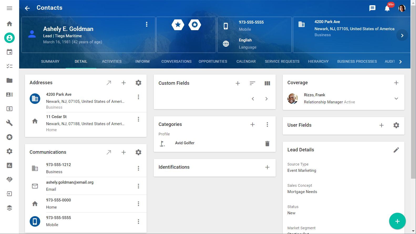
Task: Click the green floating add button
Action: [397, 221]
